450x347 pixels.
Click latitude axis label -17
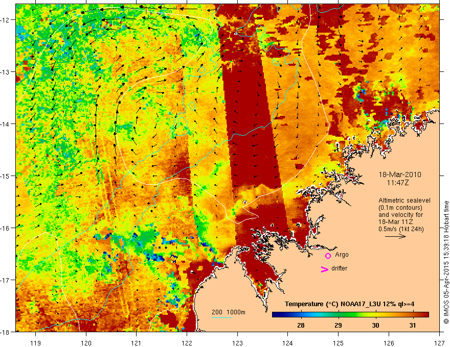pyautogui.click(x=6, y=280)
